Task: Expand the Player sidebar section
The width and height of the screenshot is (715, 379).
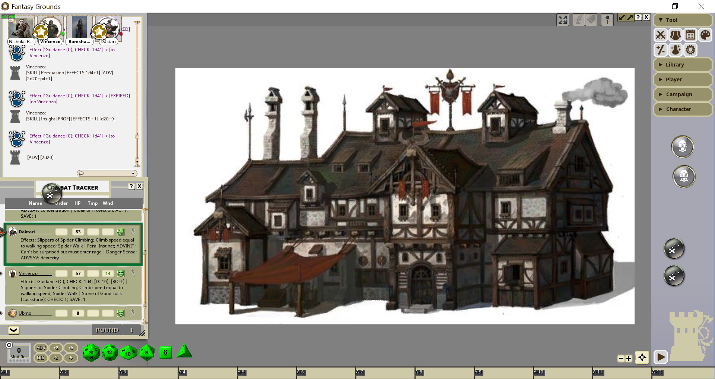Action: 683,80
